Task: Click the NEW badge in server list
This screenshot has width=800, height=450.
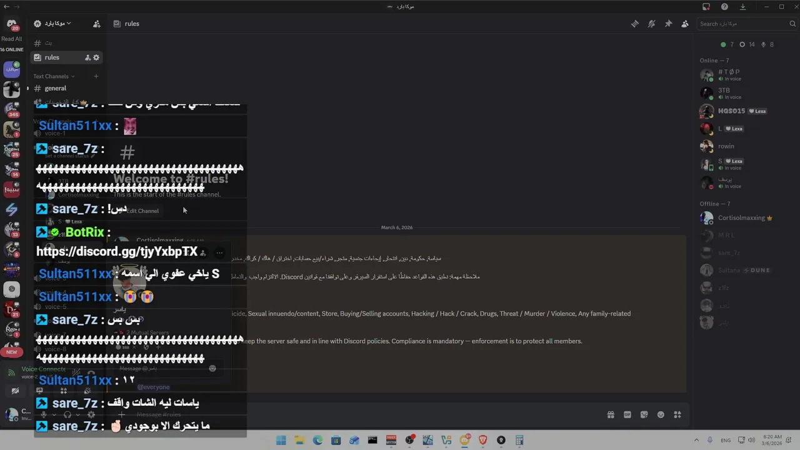Action: (x=11, y=352)
